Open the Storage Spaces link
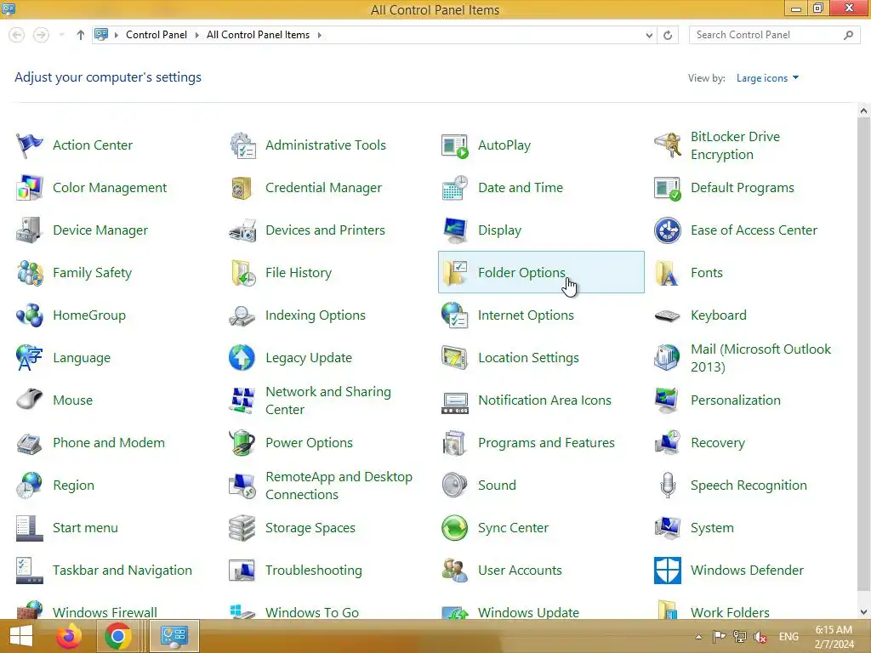This screenshot has width=871, height=653. pyautogui.click(x=310, y=527)
